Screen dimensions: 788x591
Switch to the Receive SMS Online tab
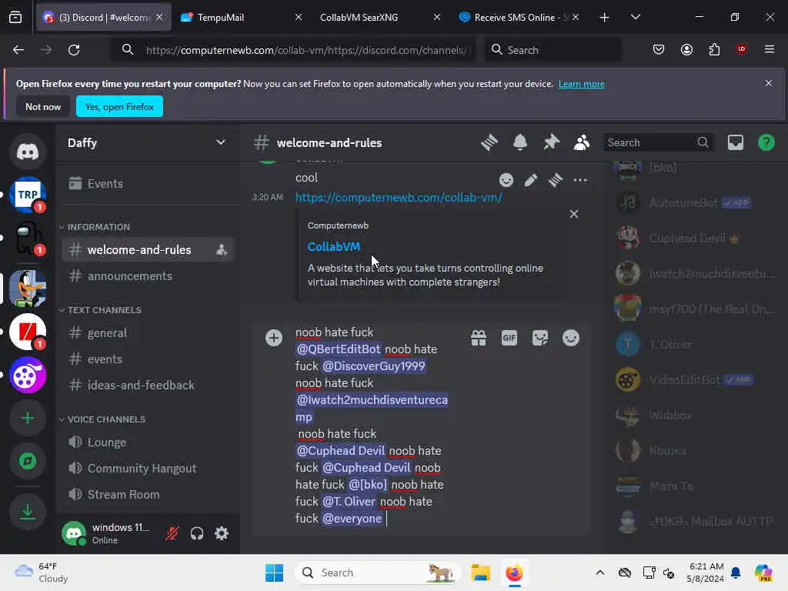coord(518,17)
